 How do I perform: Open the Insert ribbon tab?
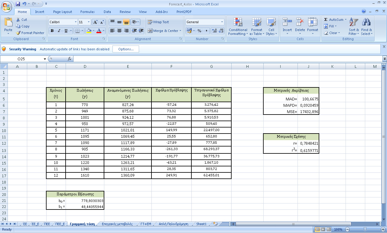pos(40,12)
